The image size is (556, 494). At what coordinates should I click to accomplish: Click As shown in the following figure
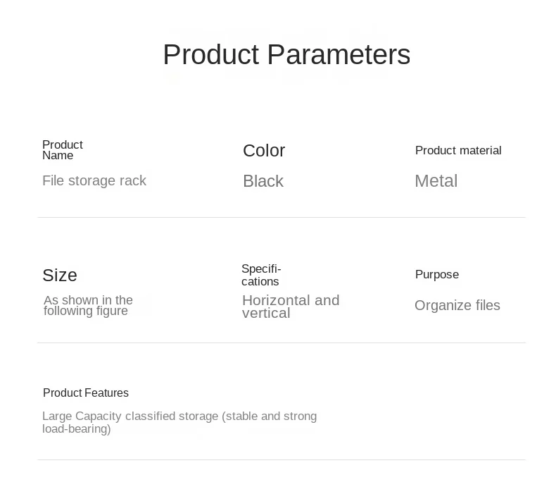point(88,306)
